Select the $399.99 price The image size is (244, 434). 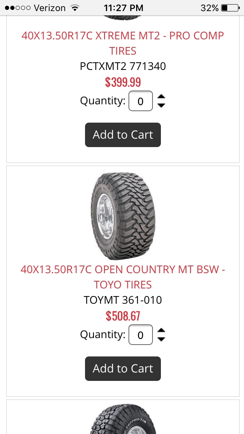click(123, 82)
